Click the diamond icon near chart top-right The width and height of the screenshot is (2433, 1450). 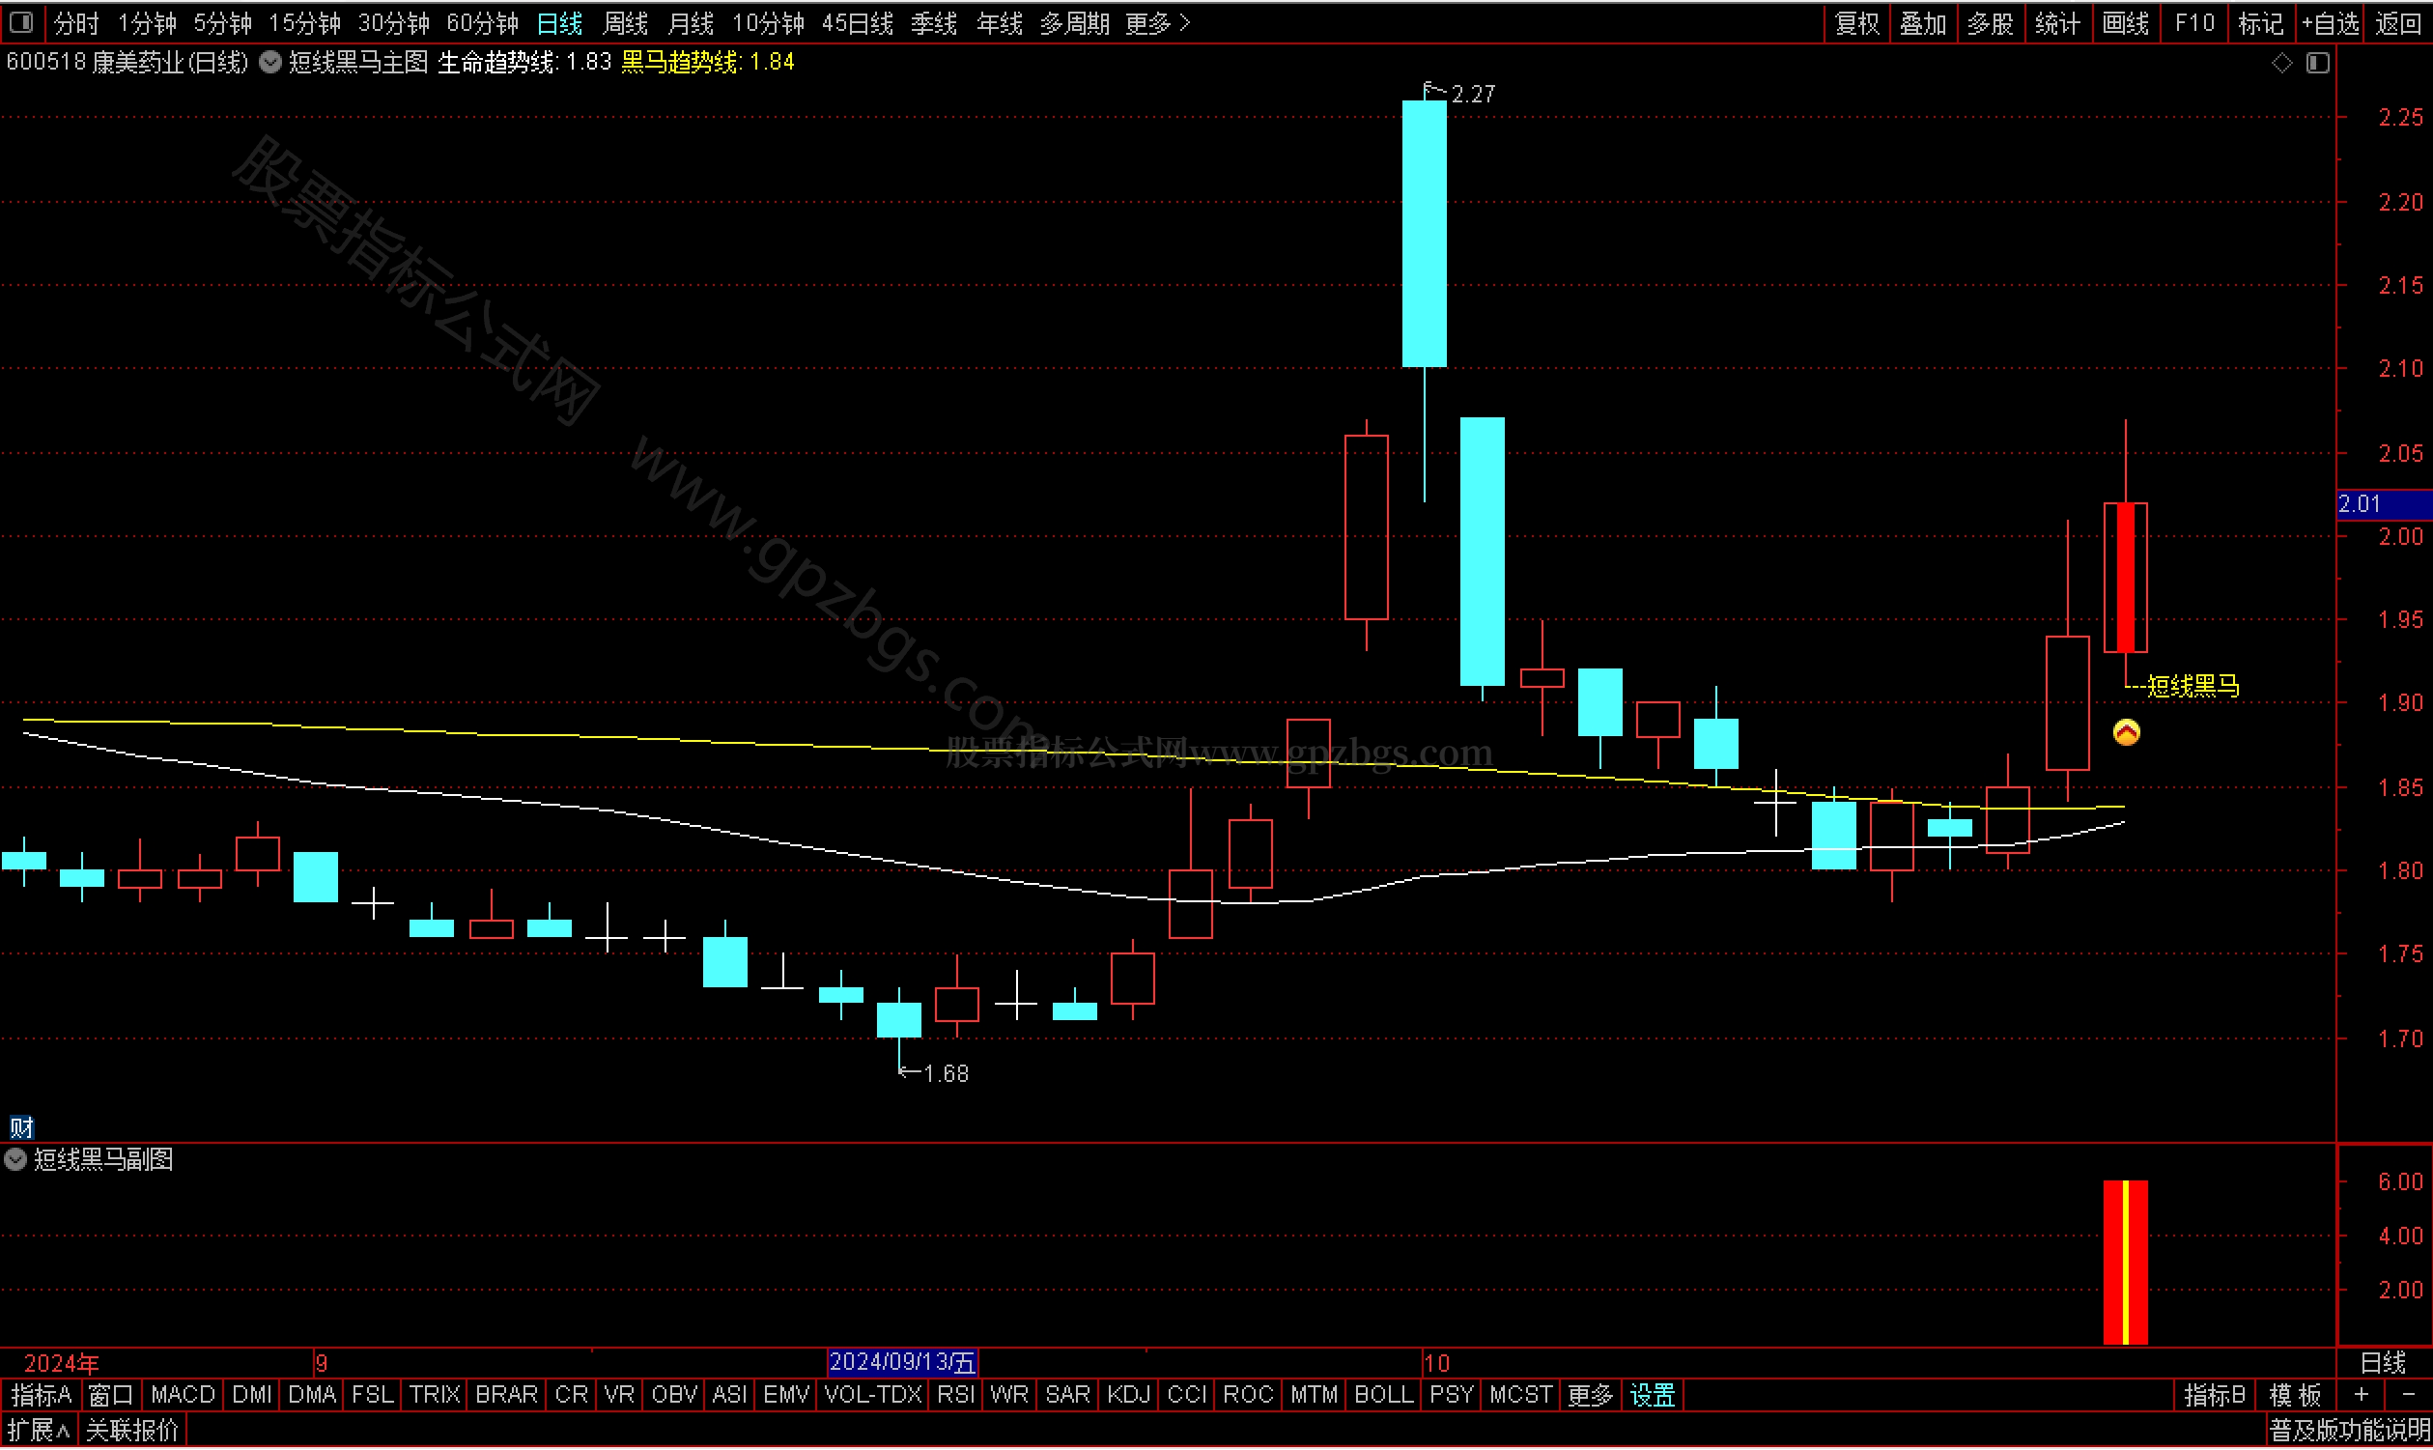[2281, 63]
